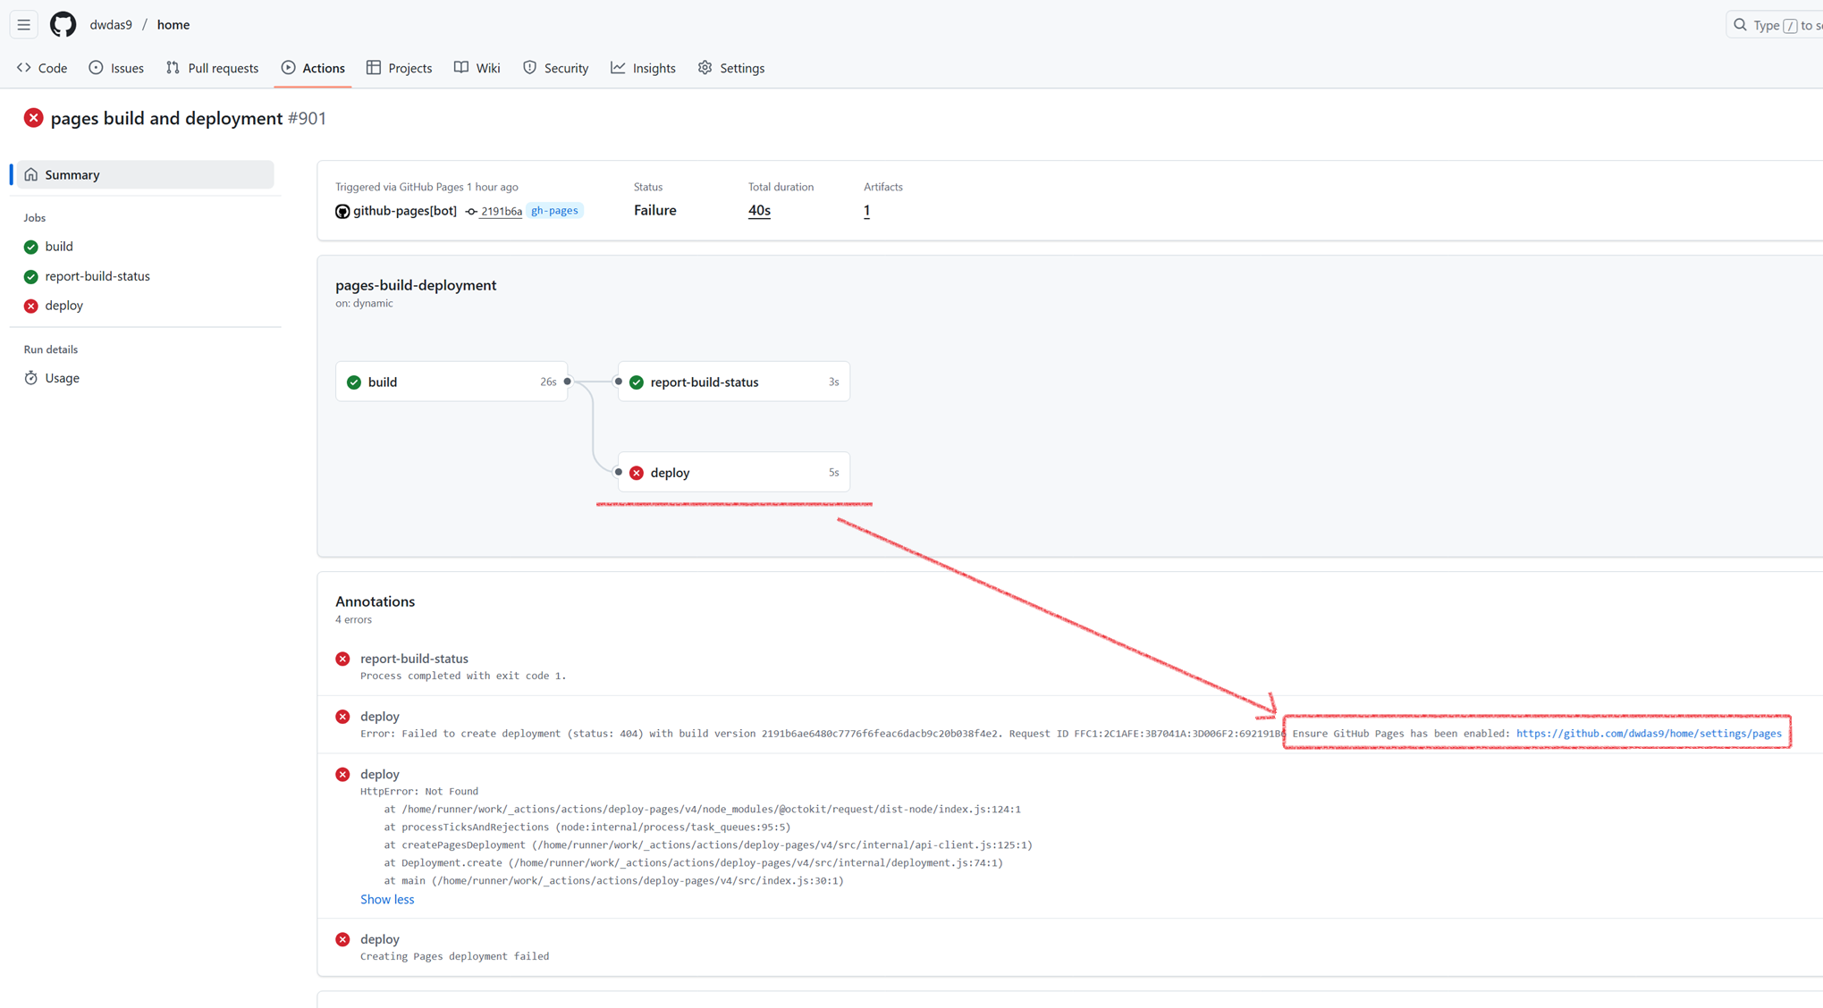Click the failed deploy job node in graph
The width and height of the screenshot is (1823, 1008).
(732, 472)
